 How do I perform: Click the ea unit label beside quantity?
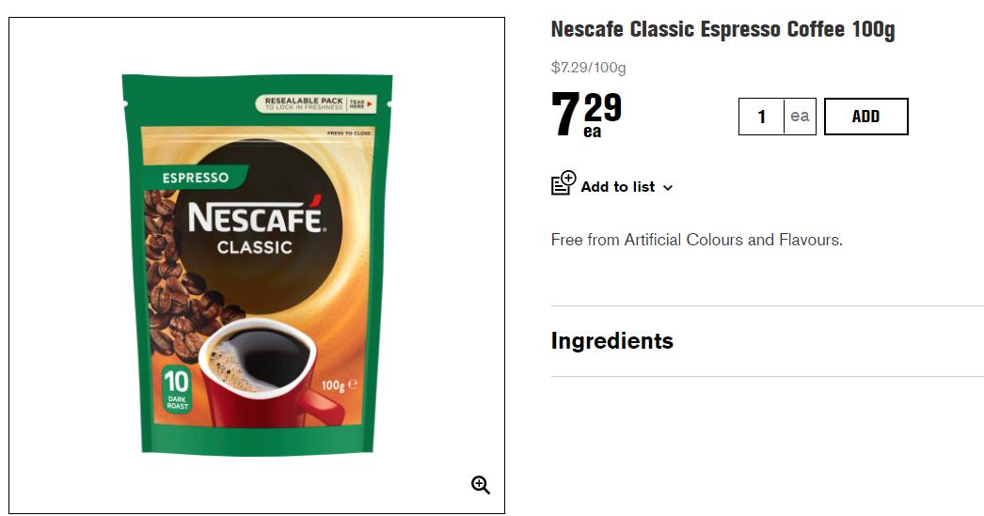coord(800,116)
